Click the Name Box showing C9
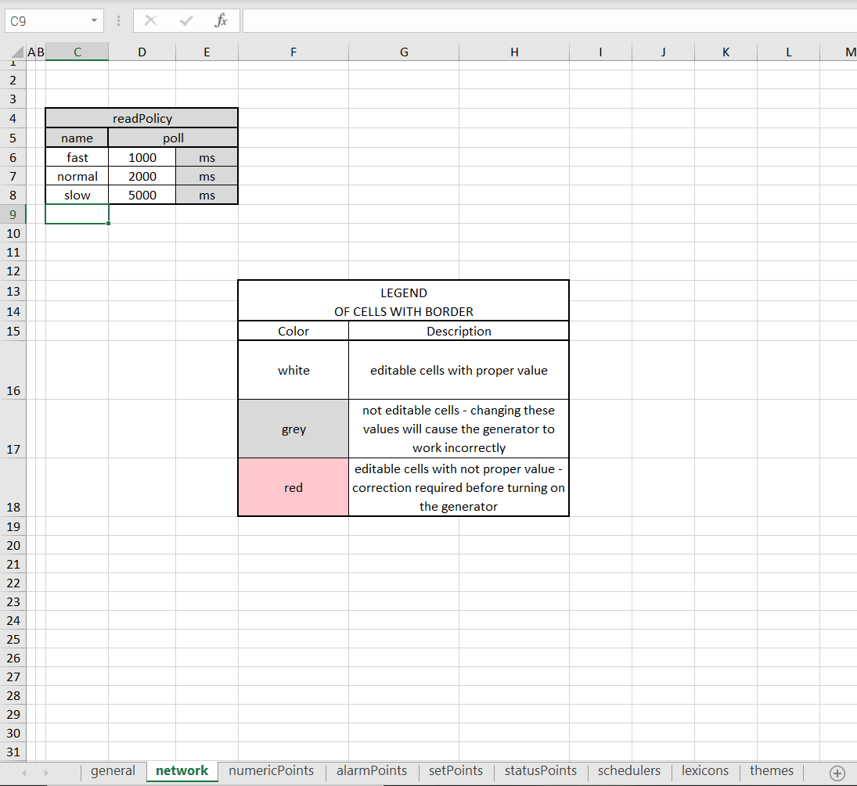Viewport: 857px width, 786px height. [x=45, y=21]
